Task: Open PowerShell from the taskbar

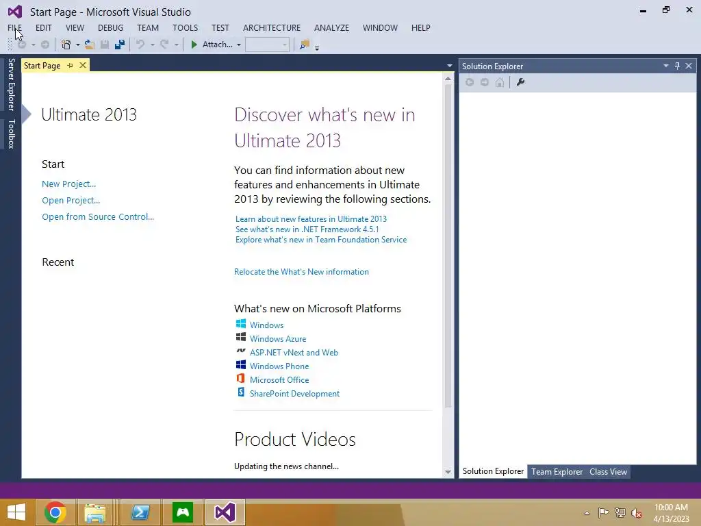Action: (140, 512)
